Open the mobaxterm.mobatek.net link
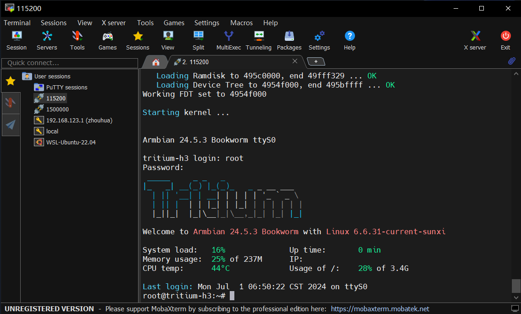Viewport: 521px width, 314px height. 380,309
